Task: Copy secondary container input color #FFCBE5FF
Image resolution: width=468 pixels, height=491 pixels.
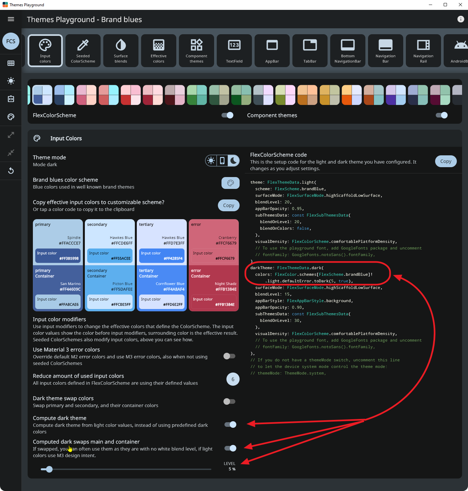Action: pyautogui.click(x=110, y=302)
